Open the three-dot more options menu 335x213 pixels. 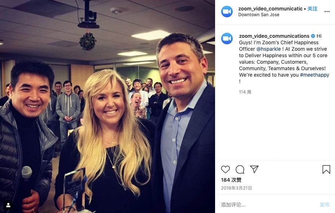(327, 12)
